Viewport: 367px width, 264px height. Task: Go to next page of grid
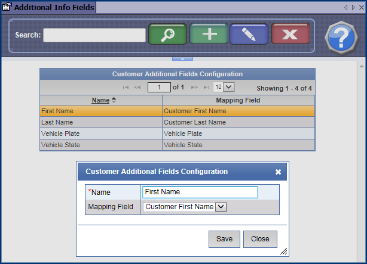coord(194,88)
